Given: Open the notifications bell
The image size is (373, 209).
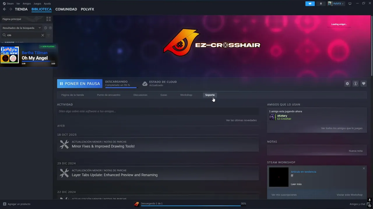Looking at the screenshot, I should click(321, 3).
